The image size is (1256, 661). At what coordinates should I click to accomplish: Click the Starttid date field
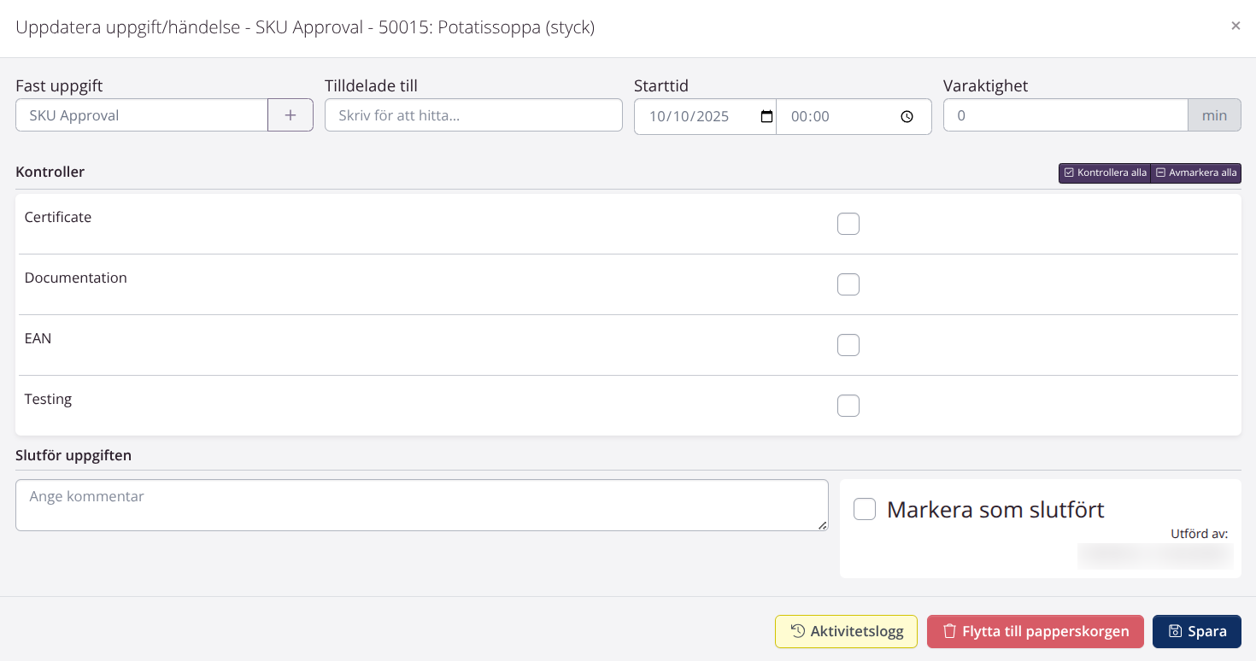pos(688,116)
